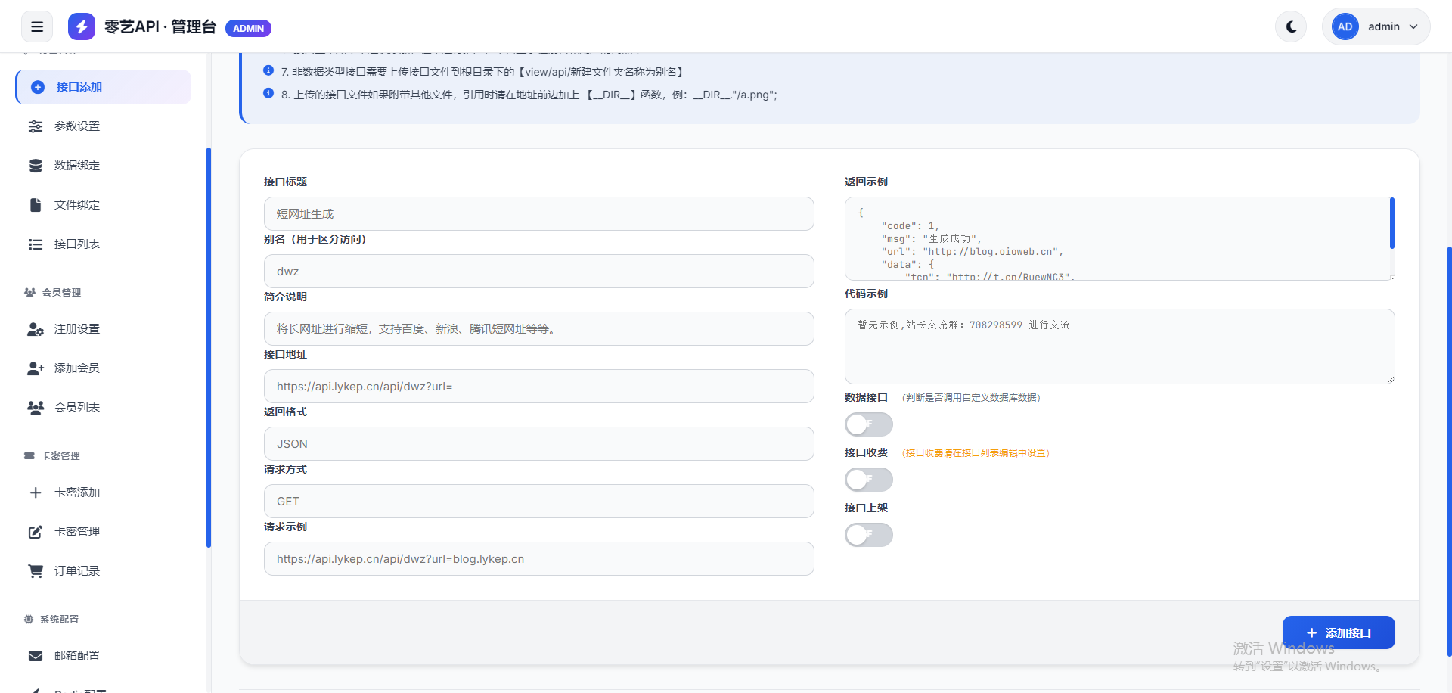Open the 订单记录 shopping cart icon

36,571
